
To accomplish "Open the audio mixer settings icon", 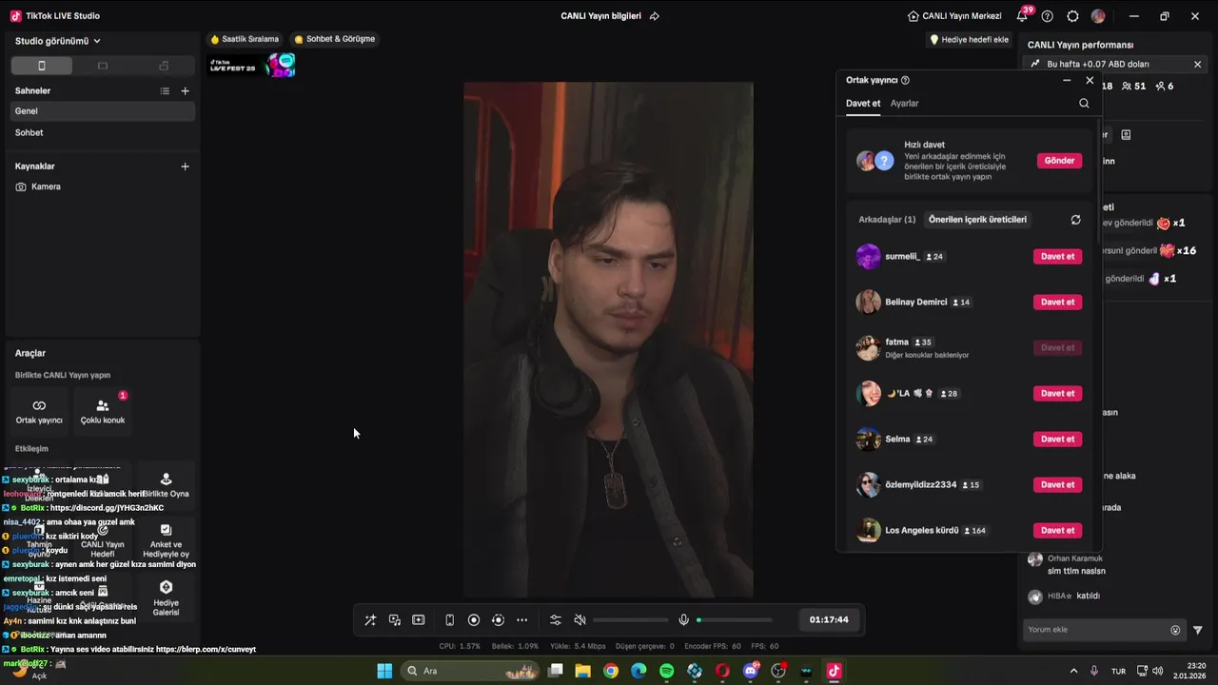I will tap(556, 620).
